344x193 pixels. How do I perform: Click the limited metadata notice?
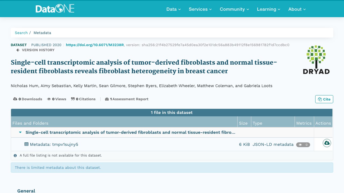pyautogui.click(x=172, y=168)
